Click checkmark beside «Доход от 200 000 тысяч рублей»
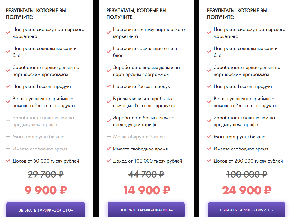This screenshot has width=292, height=217. tap(209, 161)
